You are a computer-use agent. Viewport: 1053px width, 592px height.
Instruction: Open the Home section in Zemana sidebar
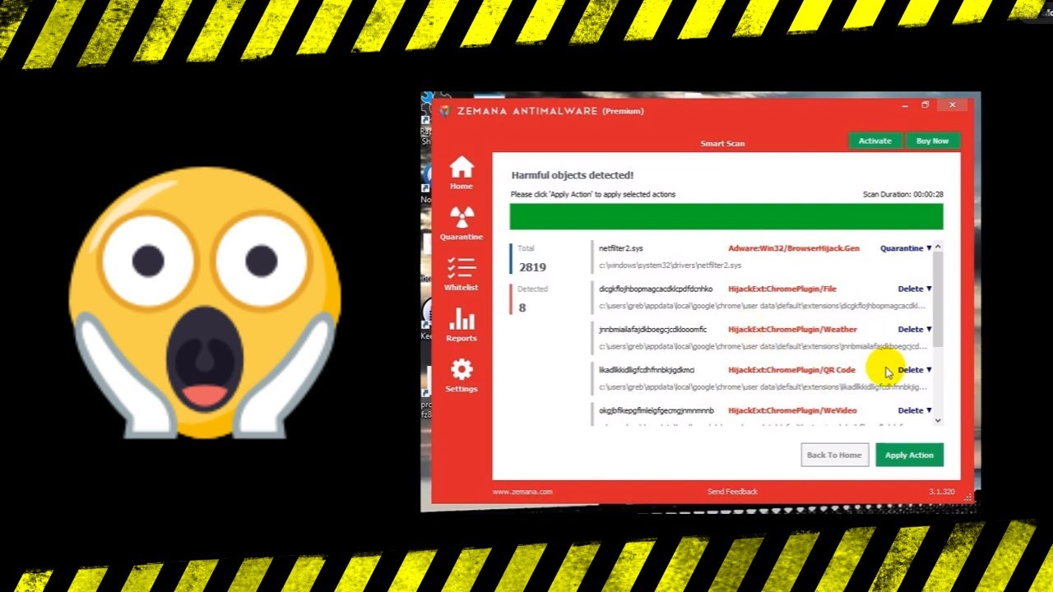pos(462,173)
